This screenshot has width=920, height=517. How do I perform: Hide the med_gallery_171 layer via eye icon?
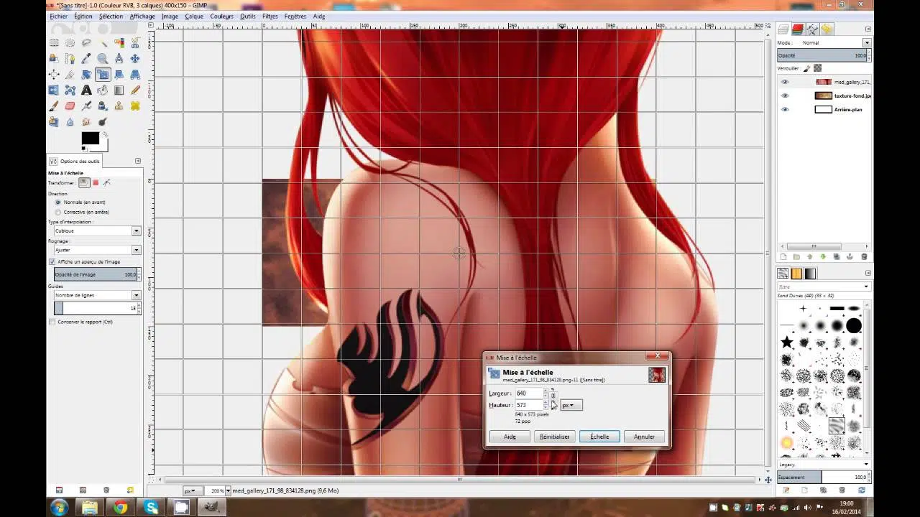point(785,82)
